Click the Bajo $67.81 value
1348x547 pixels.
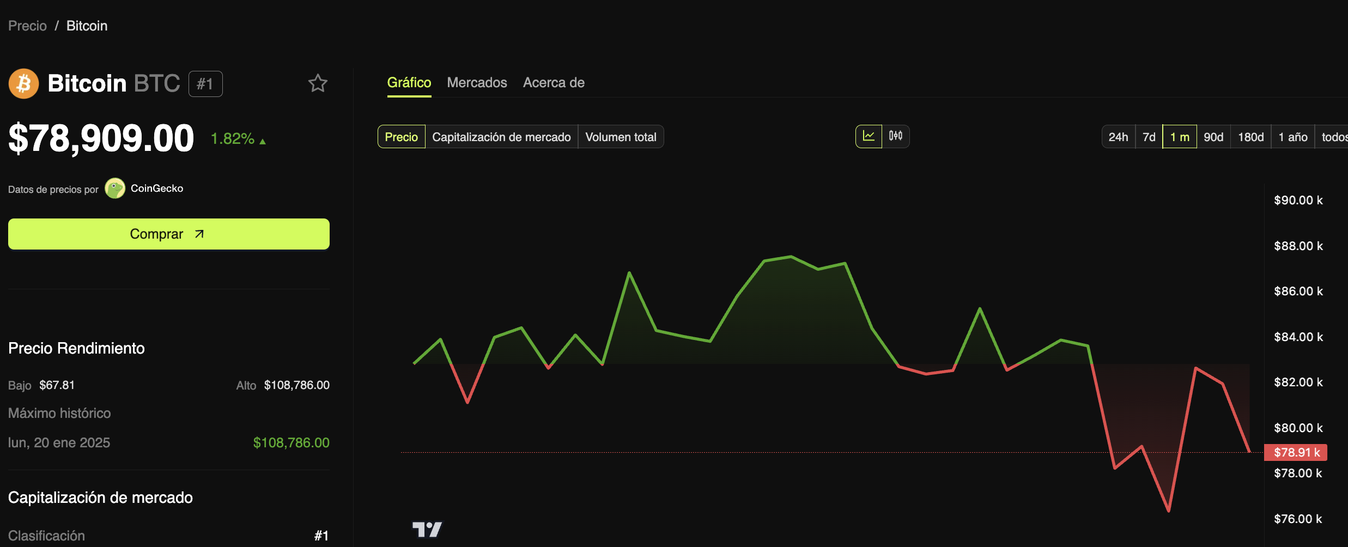point(57,385)
